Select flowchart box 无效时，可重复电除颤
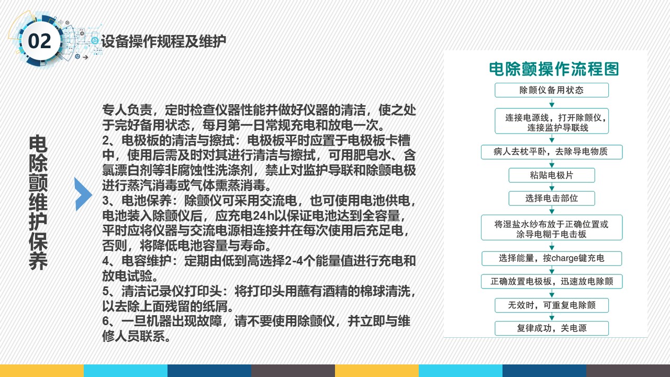This screenshot has height=377, width=670. pyautogui.click(x=552, y=305)
